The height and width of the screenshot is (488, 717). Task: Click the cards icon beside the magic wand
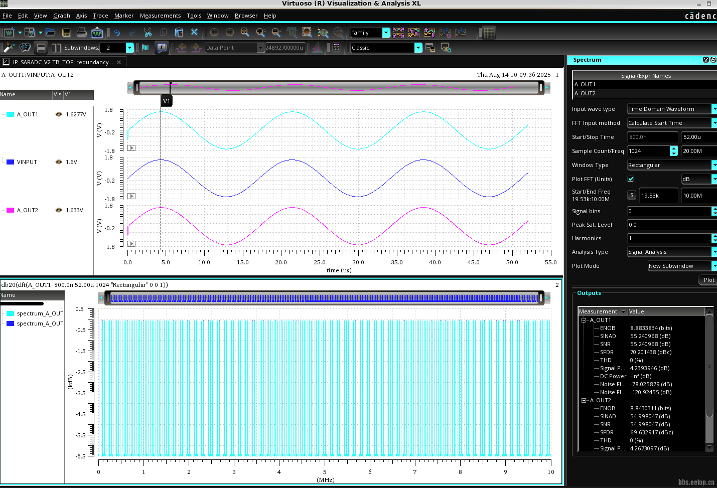[25, 48]
